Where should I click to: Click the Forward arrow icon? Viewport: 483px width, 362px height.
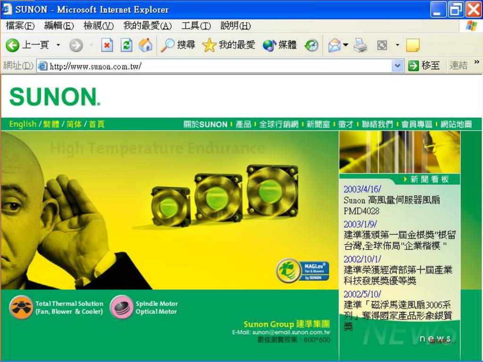coord(76,46)
